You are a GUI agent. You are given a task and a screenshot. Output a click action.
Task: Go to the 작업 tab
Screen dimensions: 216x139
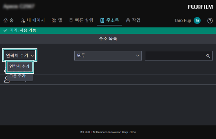pos(133,21)
